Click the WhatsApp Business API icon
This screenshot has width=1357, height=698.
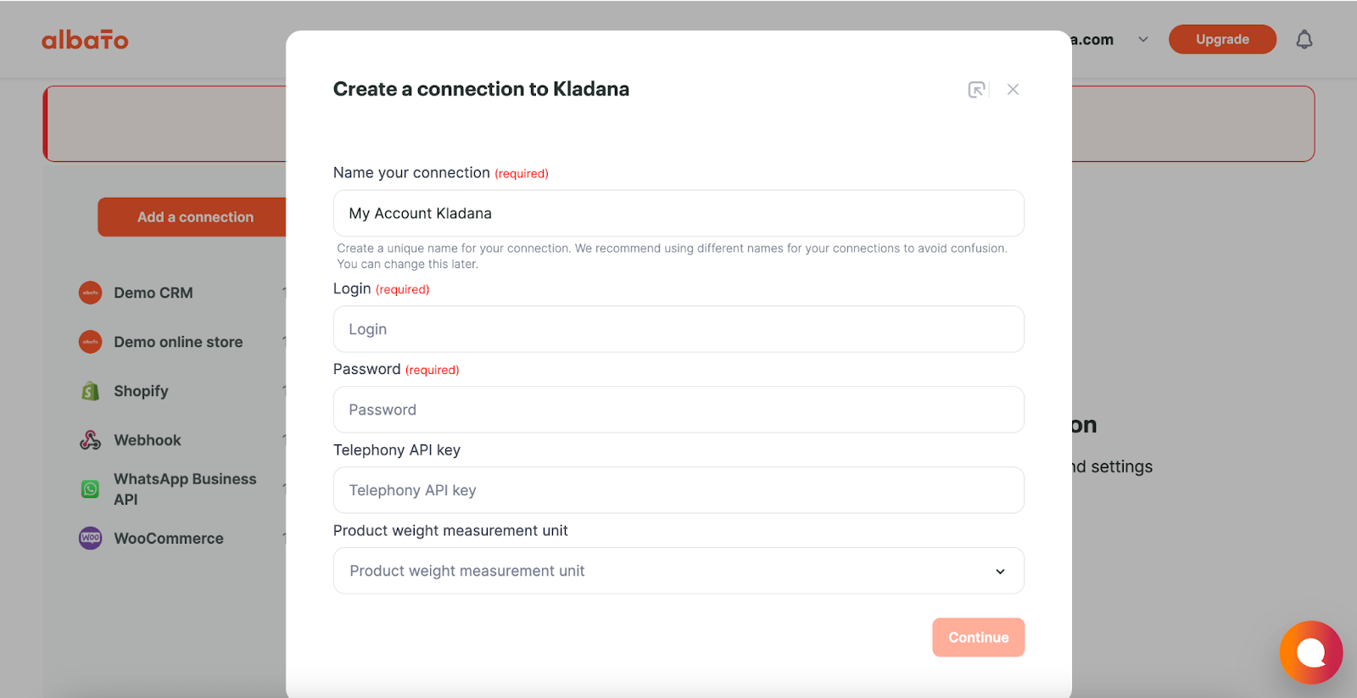coord(91,489)
